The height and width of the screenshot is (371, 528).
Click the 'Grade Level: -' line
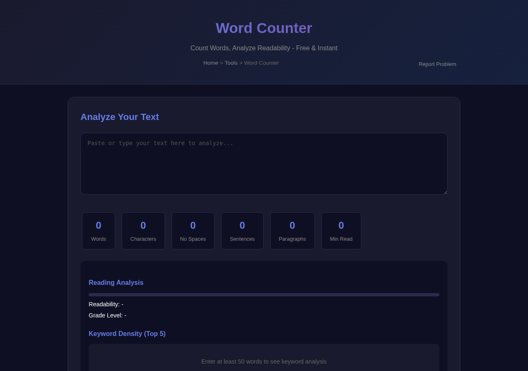[x=108, y=315]
